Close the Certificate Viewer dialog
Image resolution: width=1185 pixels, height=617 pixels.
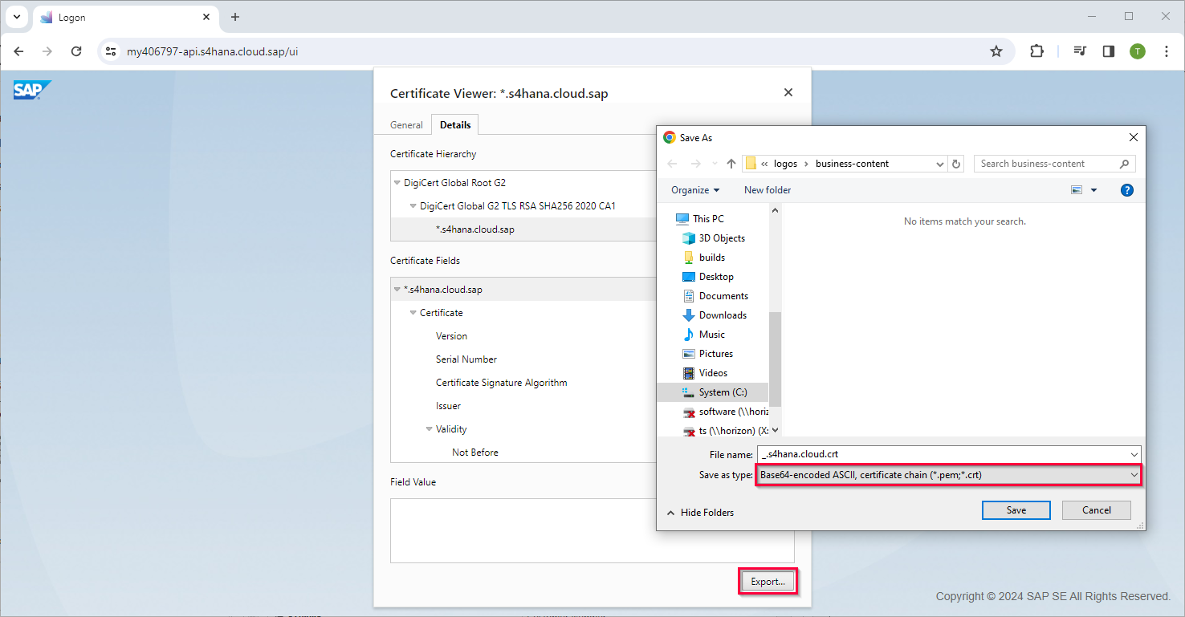pyautogui.click(x=788, y=92)
